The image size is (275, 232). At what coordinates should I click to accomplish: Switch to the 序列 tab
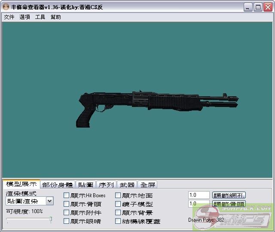pos(106,185)
